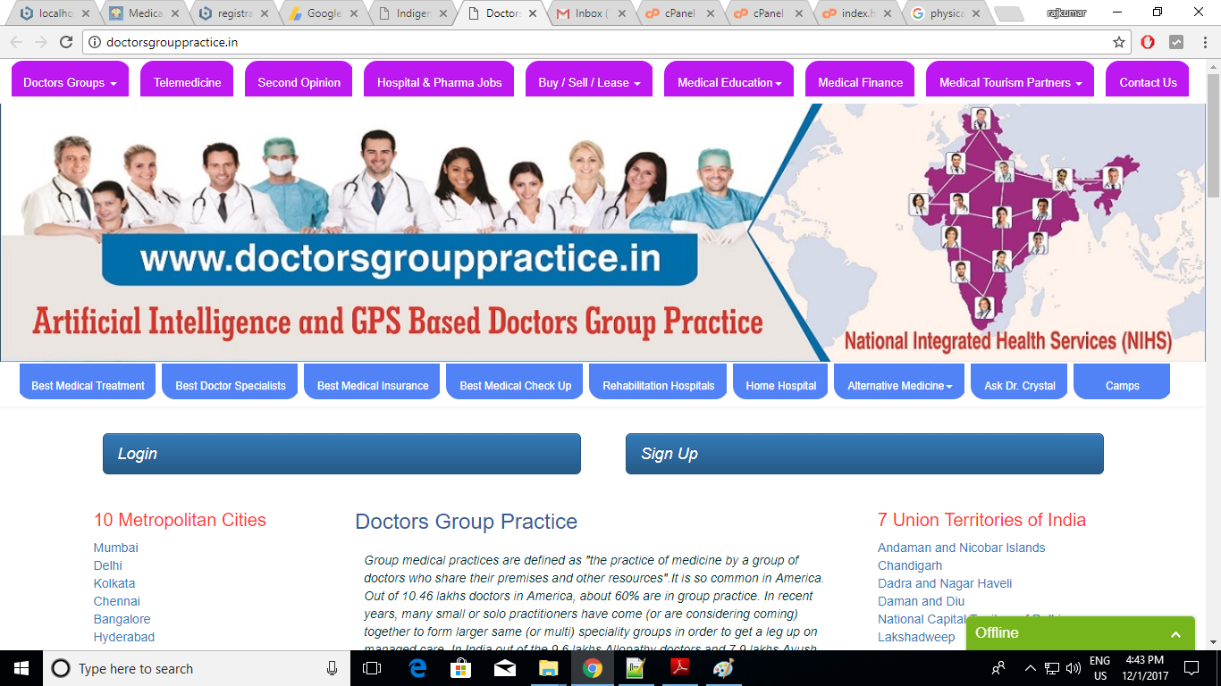This screenshot has width=1221, height=686.
Task: Open Task View from the taskbar
Action: coord(370,668)
